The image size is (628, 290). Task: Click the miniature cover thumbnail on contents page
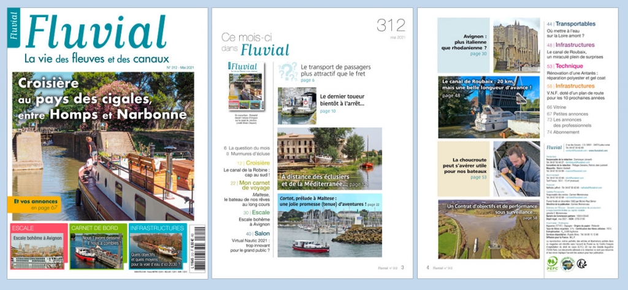(246, 86)
